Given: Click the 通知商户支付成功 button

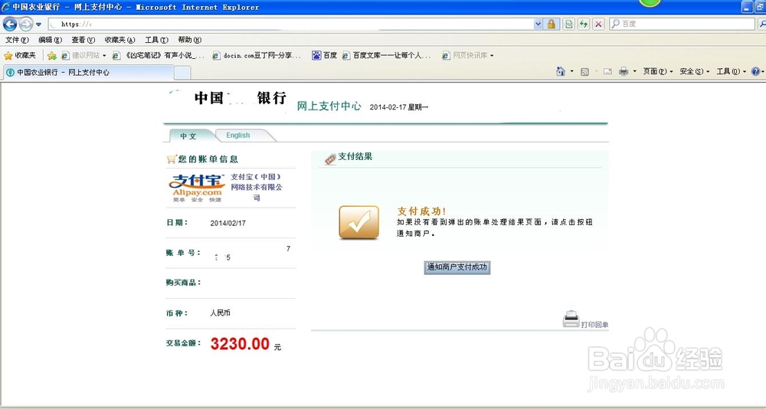Looking at the screenshot, I should pyautogui.click(x=457, y=267).
